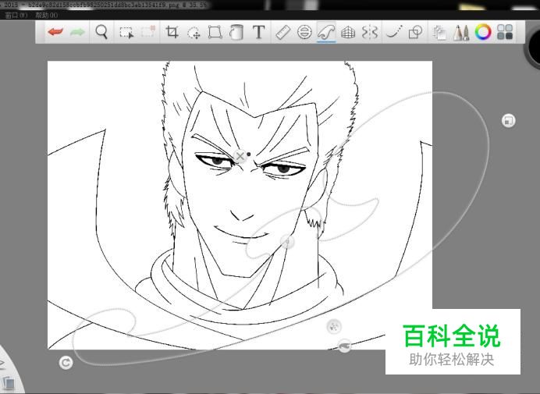This screenshot has height=394, width=540.
Task: Pick the Flood Fill bucket tool
Action: tap(236, 32)
